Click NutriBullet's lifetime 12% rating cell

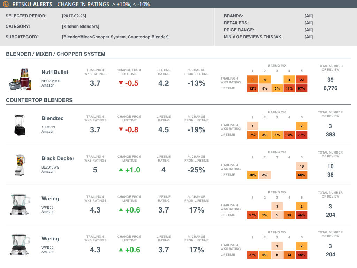pos(253,88)
